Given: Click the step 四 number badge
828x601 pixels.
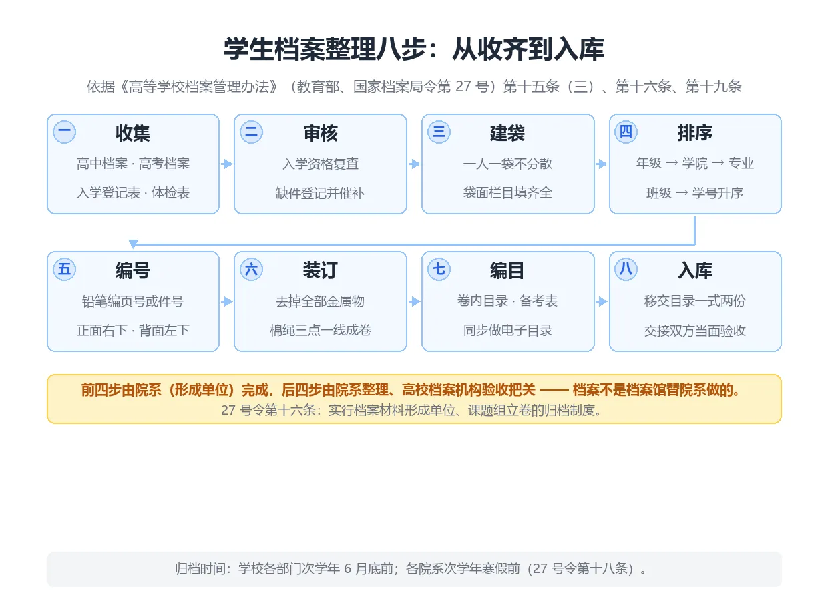Looking at the screenshot, I should click(626, 132).
